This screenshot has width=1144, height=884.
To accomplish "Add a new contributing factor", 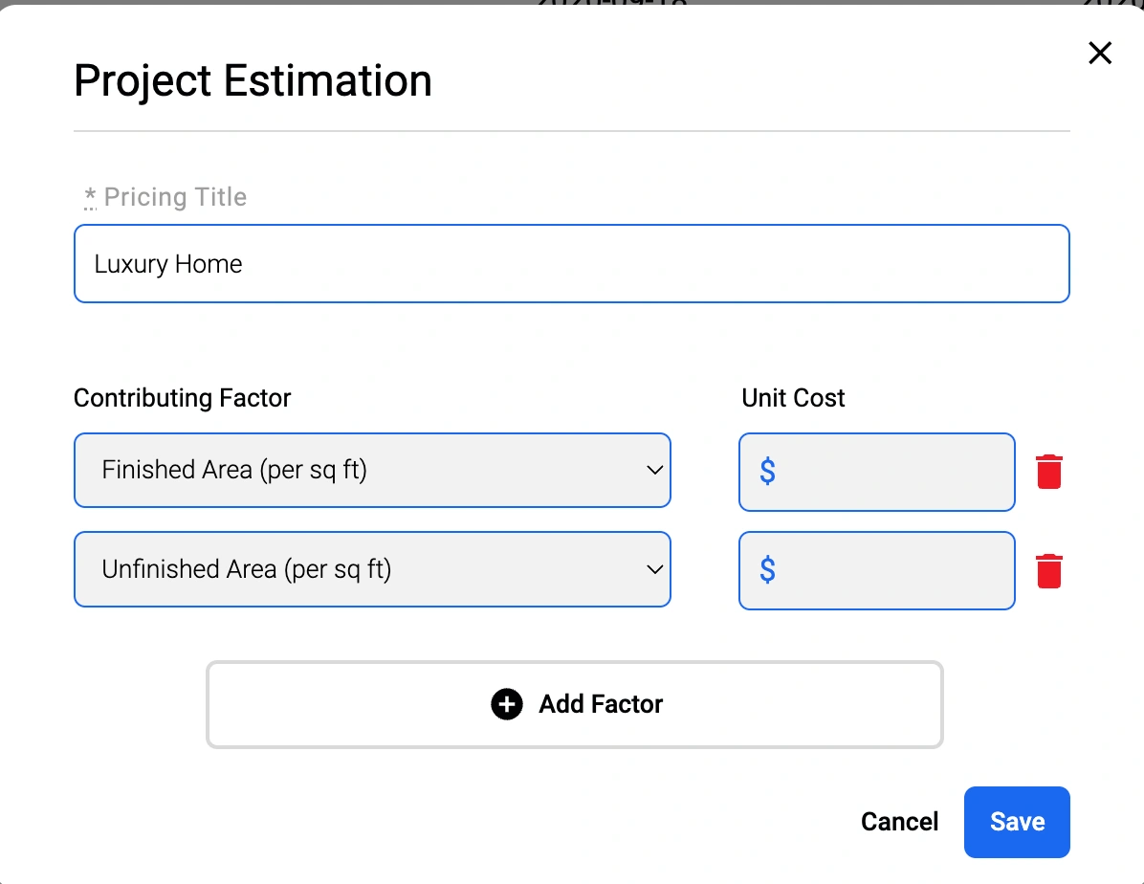I will (x=575, y=704).
